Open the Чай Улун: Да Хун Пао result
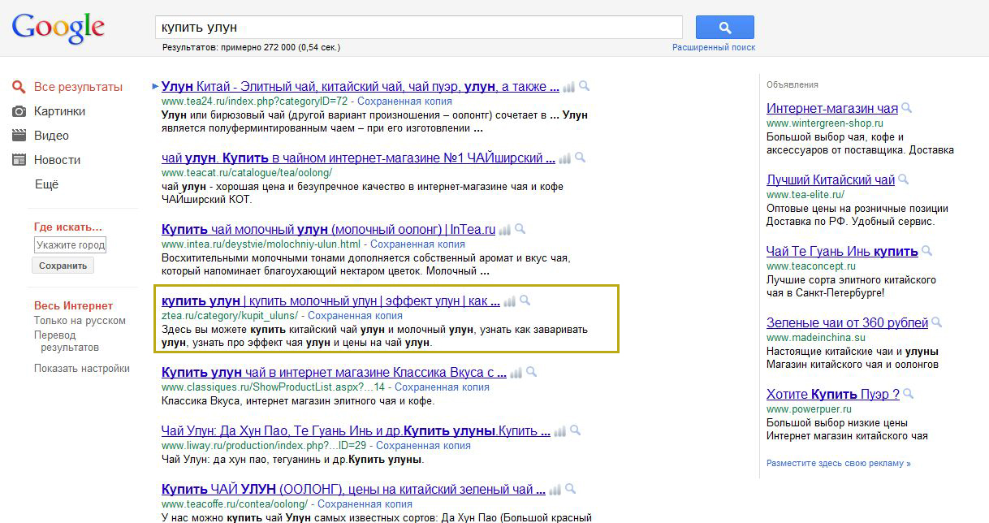Viewport: 989px width, 523px height. click(x=355, y=431)
